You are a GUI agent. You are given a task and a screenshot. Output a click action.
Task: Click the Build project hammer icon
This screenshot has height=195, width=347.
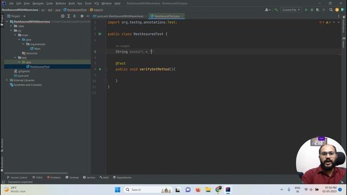(x=276, y=10)
